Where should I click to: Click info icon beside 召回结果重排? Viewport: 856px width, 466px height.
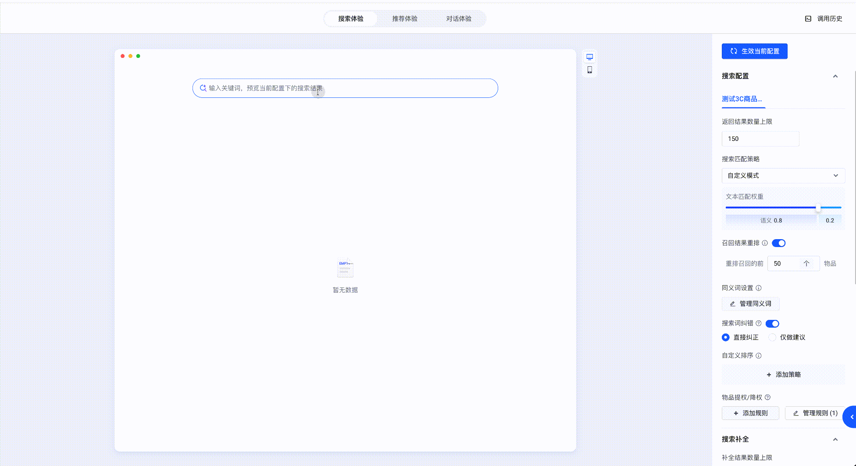click(x=765, y=243)
